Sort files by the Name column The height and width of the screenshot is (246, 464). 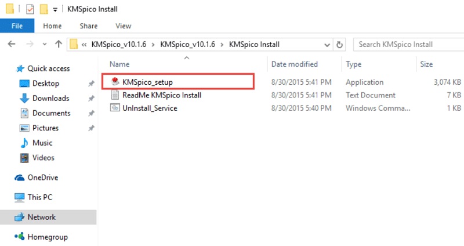point(119,64)
